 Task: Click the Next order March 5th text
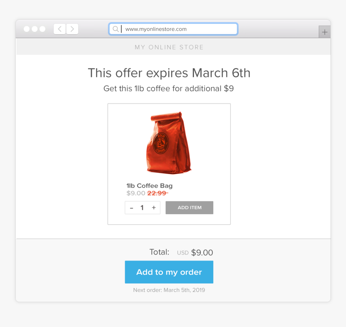[169, 290]
